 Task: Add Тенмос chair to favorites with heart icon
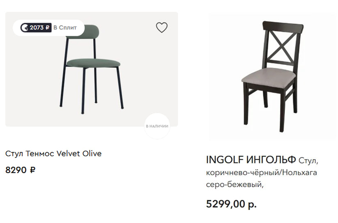(x=162, y=28)
